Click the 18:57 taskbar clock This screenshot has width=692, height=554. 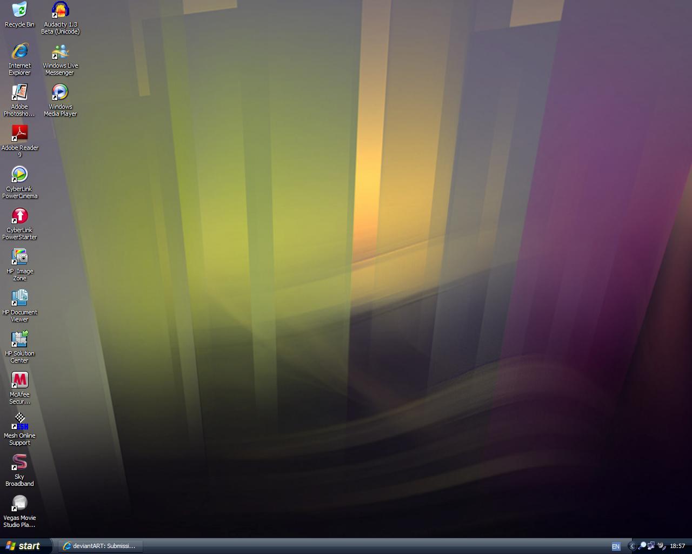677,546
